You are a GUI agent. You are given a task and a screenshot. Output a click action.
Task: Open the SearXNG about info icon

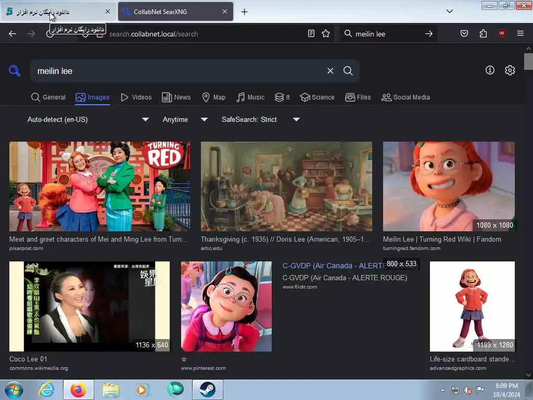(490, 70)
